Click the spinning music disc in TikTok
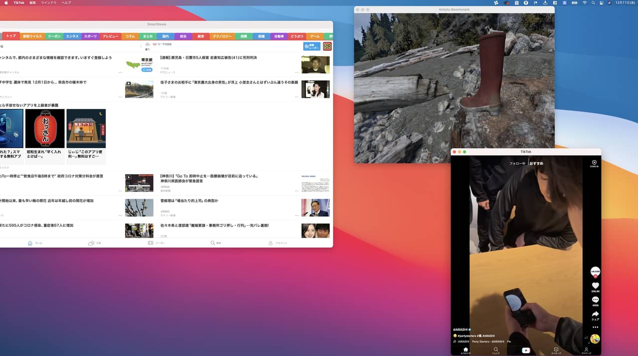Viewport: 638px width, 356px height. (x=595, y=339)
